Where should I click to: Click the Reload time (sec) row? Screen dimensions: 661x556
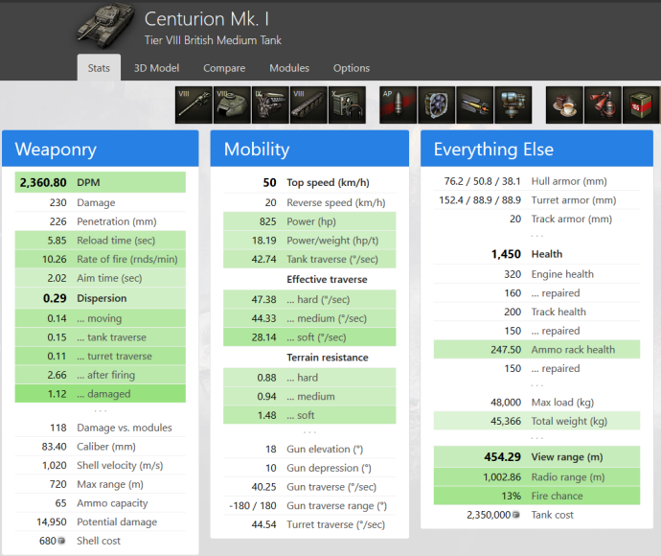101,241
